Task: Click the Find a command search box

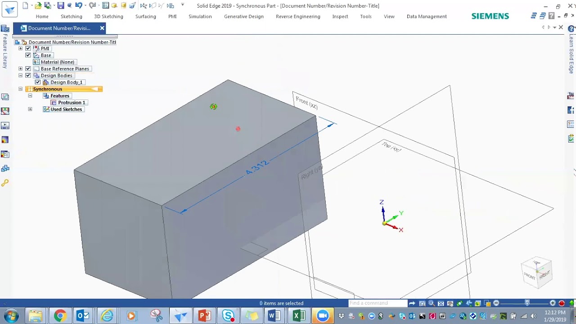Action: pos(378,303)
